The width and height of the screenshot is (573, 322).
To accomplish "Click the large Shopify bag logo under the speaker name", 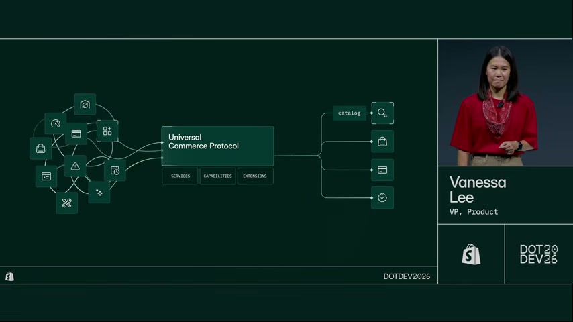I will (x=472, y=254).
